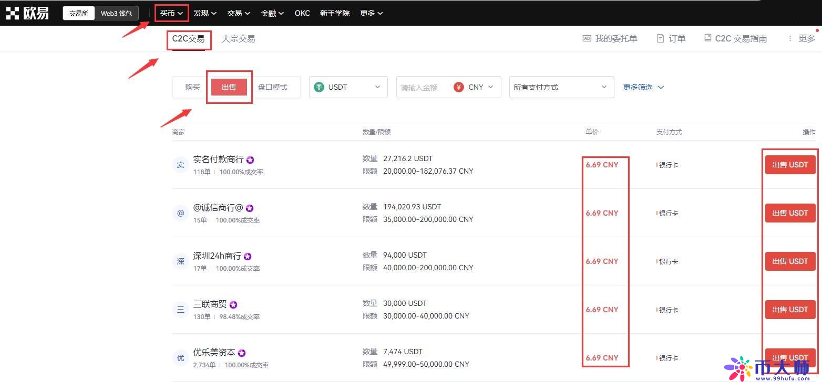Open the 更多 three-dots menu icon

[790, 38]
